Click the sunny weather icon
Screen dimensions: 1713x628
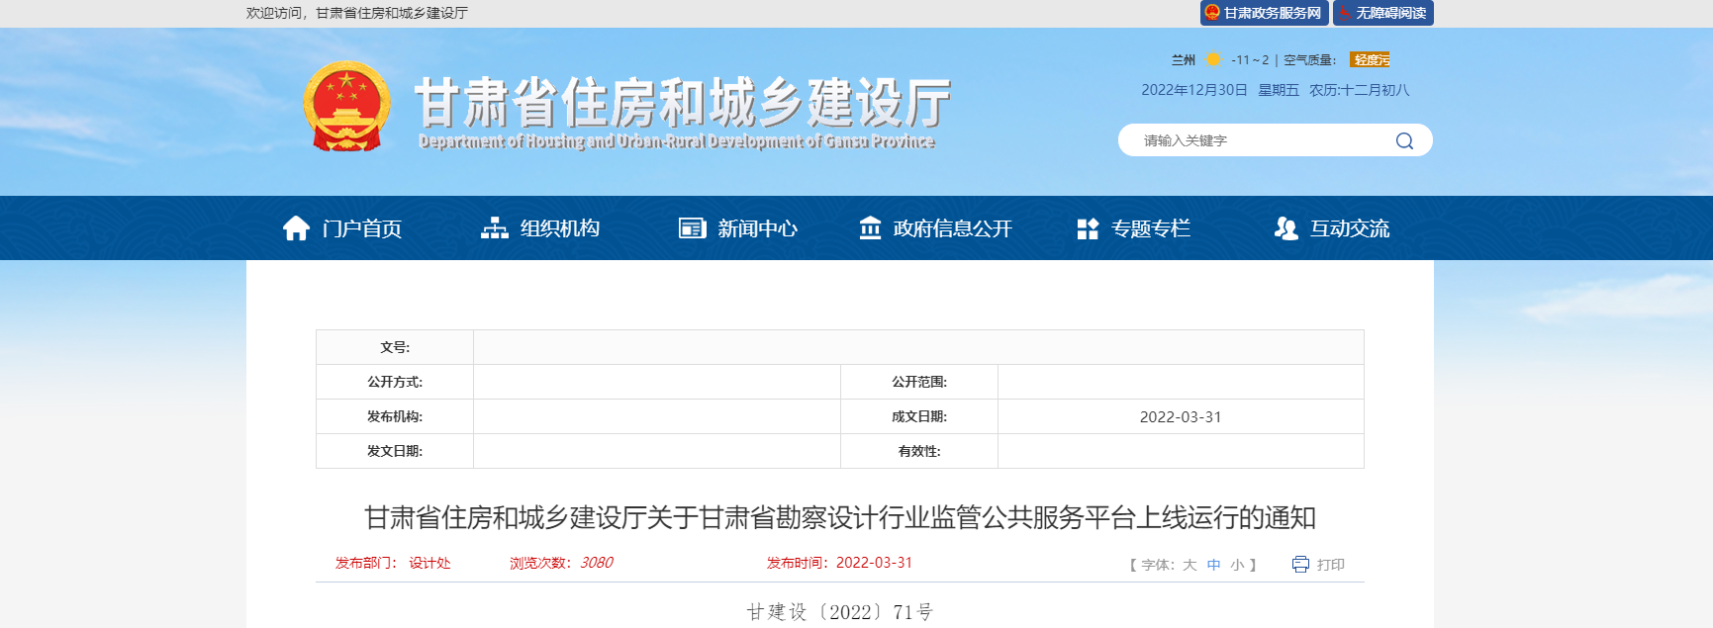tap(1213, 59)
